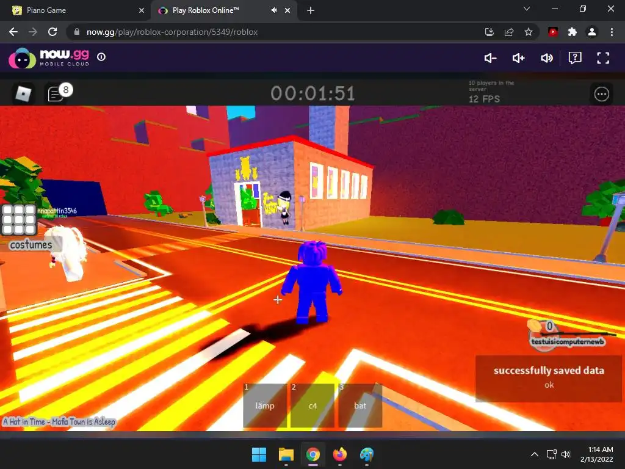The width and height of the screenshot is (625, 469).
Task: Toggle mute via now.gg speaker icon
Action: [x=546, y=58]
